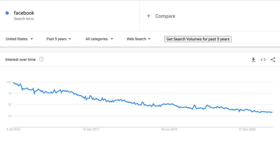Click the Interest over time heading
The image size is (280, 147).
point(21,60)
